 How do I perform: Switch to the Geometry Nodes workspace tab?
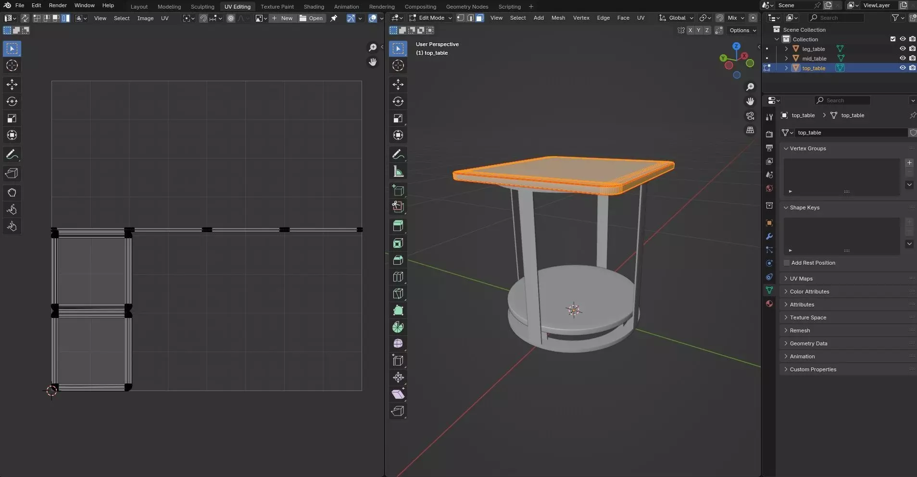(467, 7)
